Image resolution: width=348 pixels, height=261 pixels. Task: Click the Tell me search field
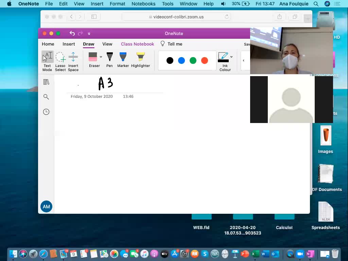(175, 44)
